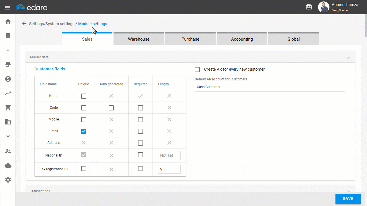
Task: Switch to the Accounting tab
Action: (242, 39)
